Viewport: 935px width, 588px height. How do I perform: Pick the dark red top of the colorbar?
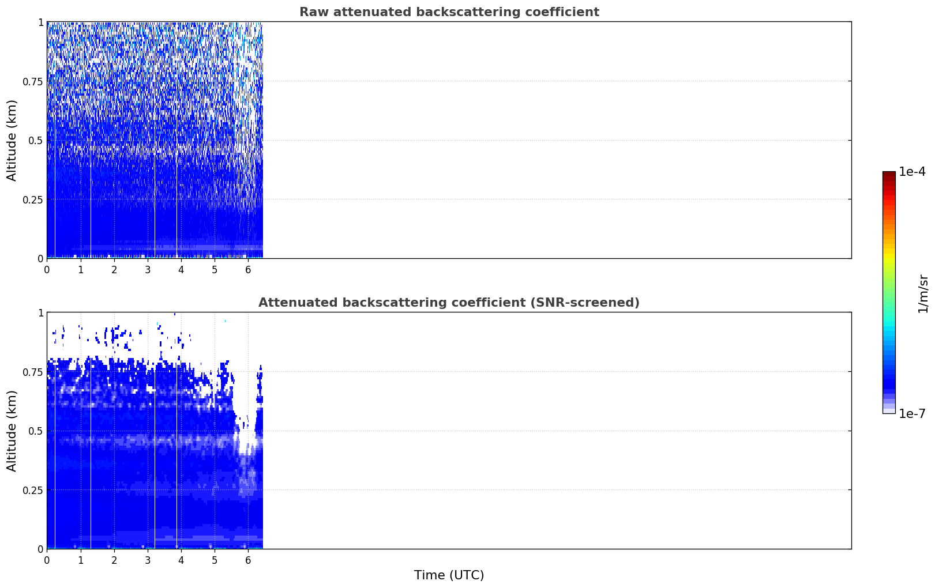pyautogui.click(x=889, y=175)
